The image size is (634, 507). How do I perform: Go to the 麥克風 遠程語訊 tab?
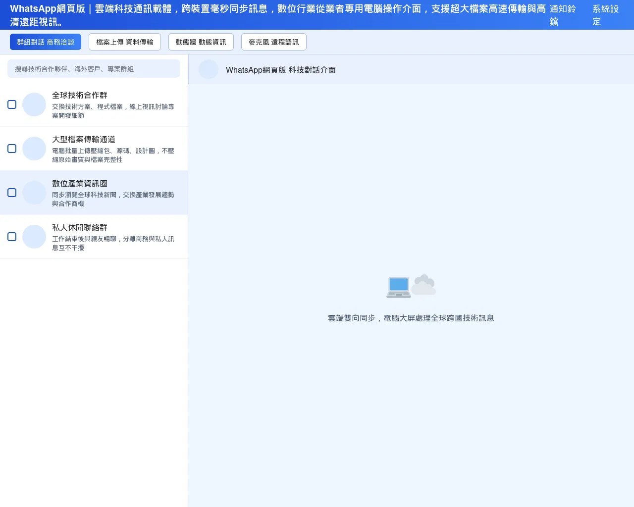tap(274, 42)
